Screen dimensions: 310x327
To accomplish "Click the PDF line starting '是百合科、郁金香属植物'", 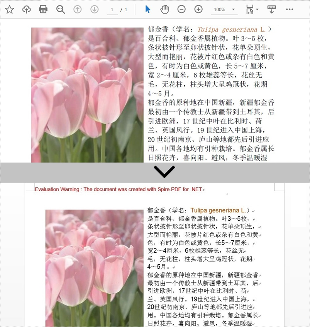I will [207, 38].
